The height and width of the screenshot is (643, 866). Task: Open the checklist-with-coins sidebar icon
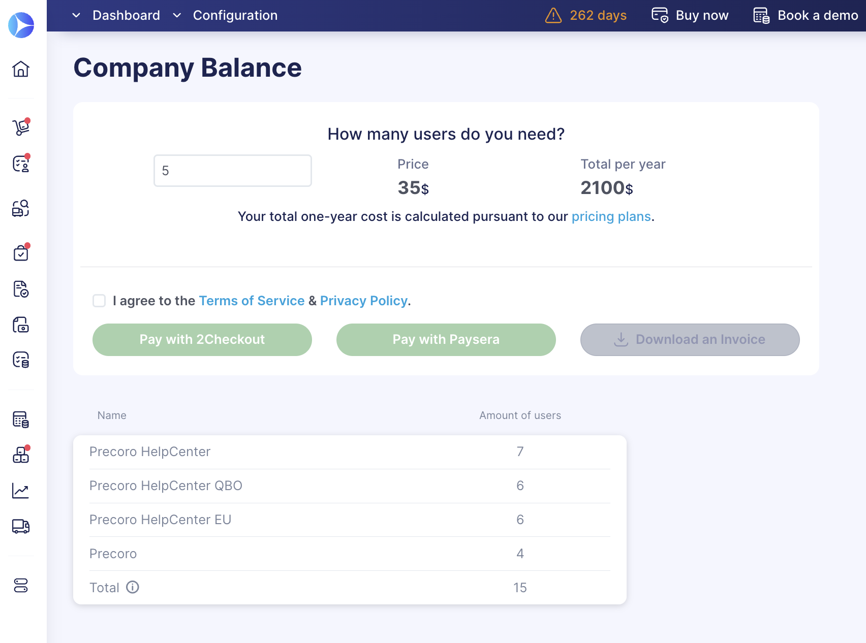point(21,360)
